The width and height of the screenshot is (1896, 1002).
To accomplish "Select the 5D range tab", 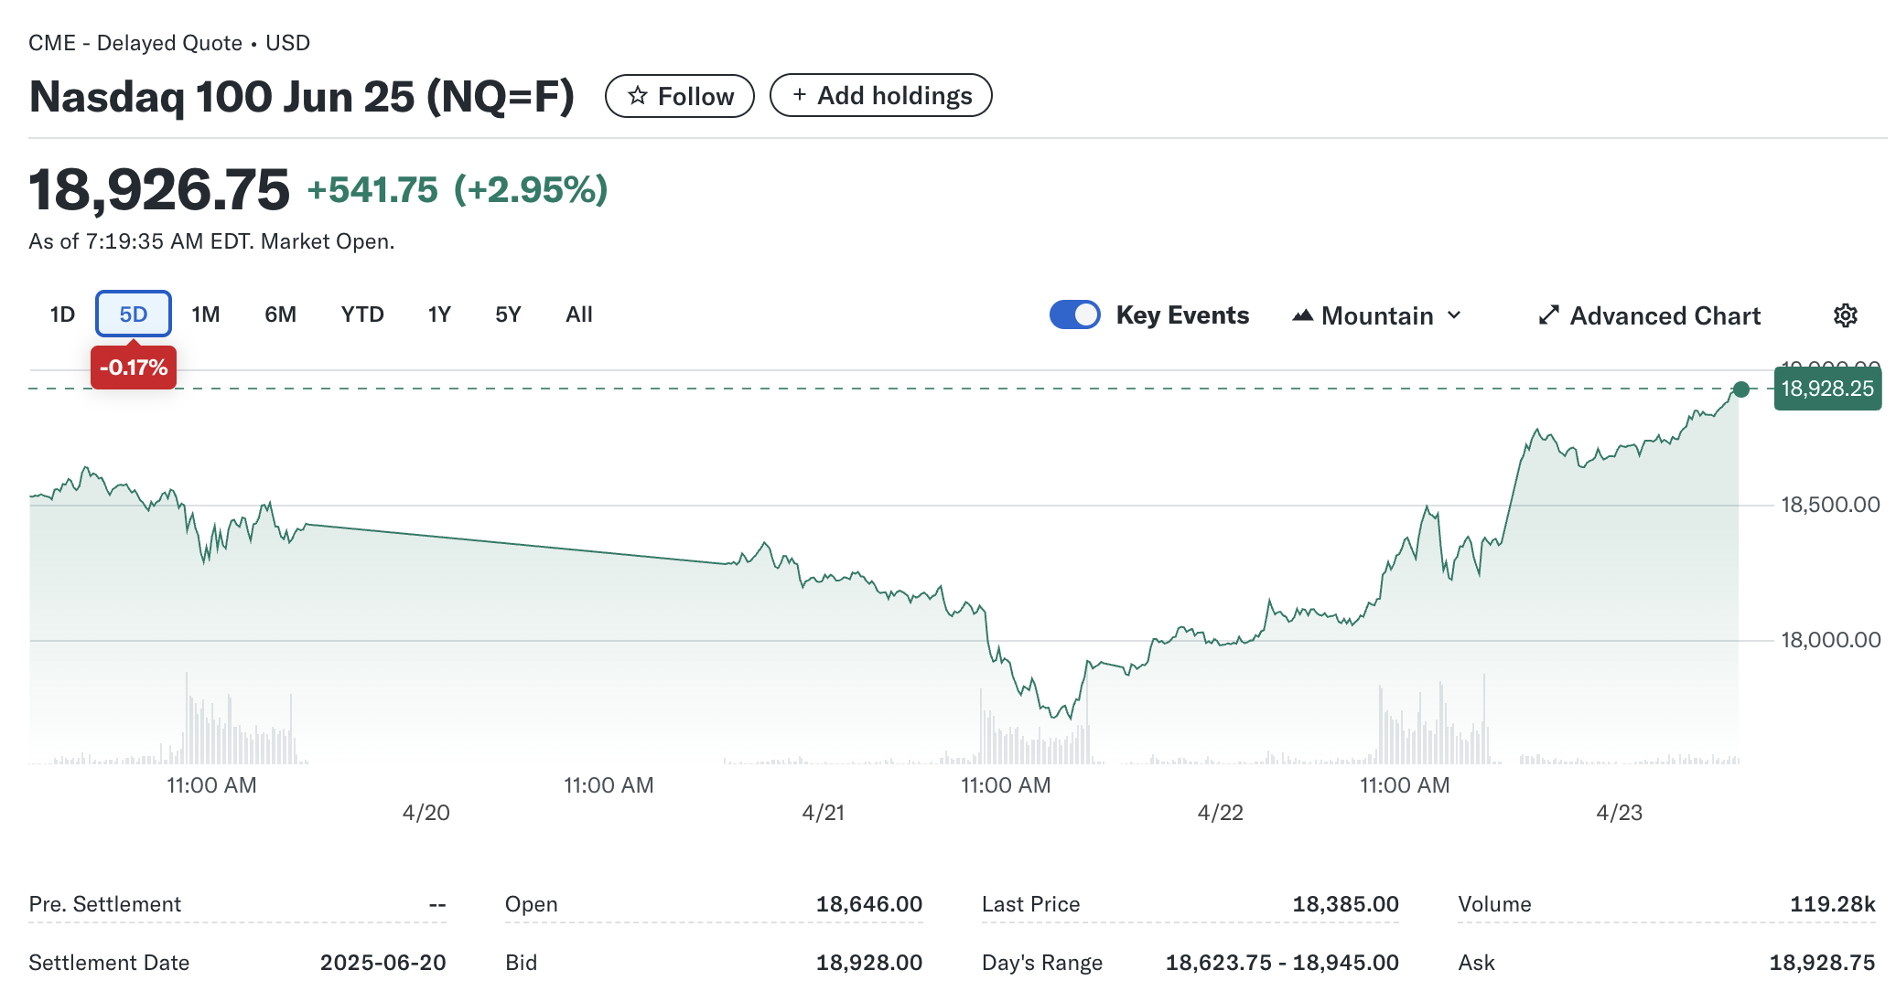I will pyautogui.click(x=134, y=314).
